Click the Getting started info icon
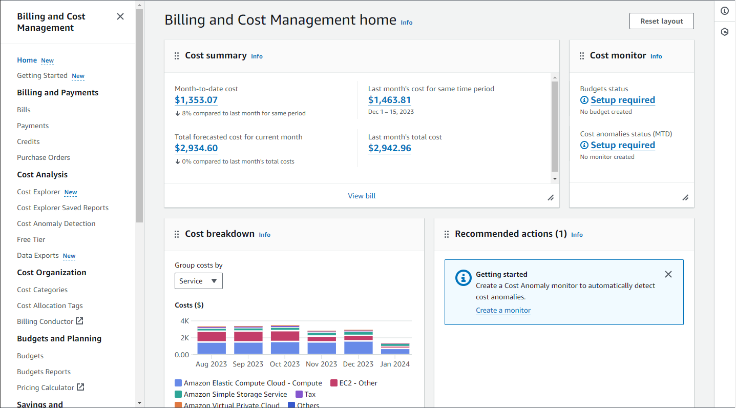This screenshot has width=736, height=408. pos(463,277)
